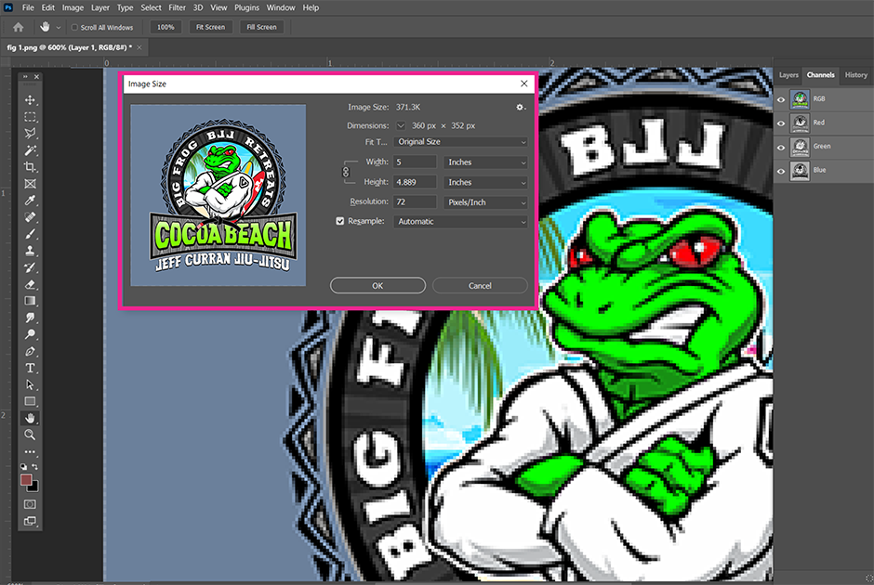The width and height of the screenshot is (874, 585).
Task: Click the Height input field
Action: tap(415, 182)
